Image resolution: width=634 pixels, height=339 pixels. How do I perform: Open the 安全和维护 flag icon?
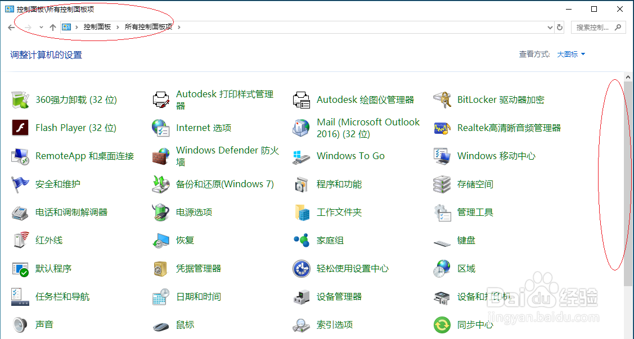(20, 184)
